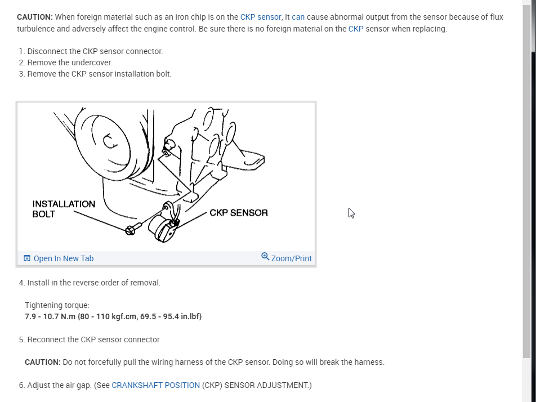Click step 2 'Remove the undercover' text
This screenshot has height=402, width=536.
[x=70, y=62]
